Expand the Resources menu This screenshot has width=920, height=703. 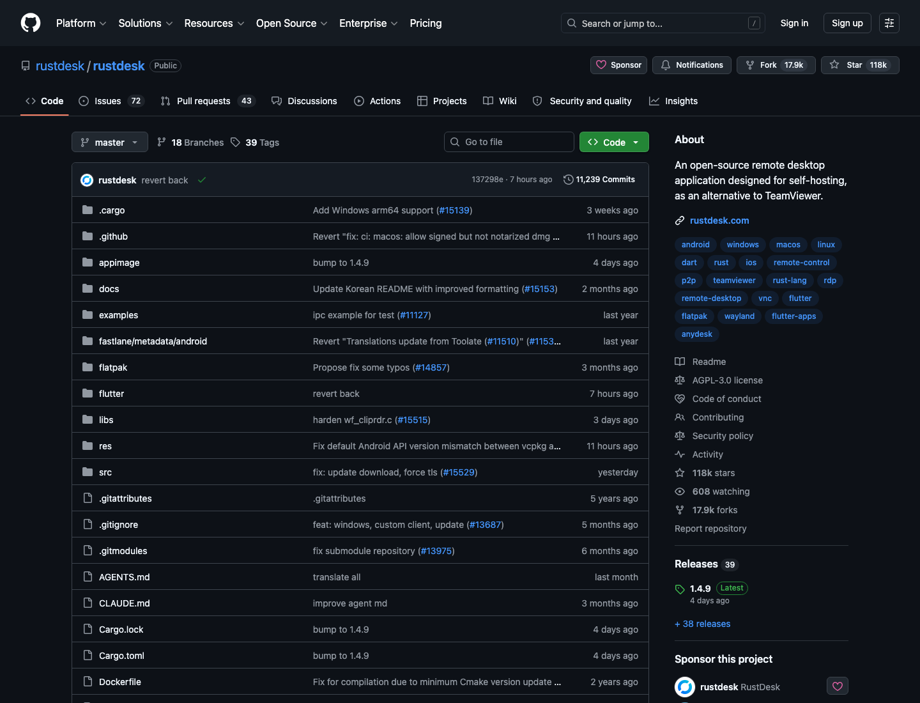coord(214,23)
